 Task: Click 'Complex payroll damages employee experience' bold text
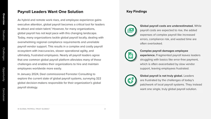pyautogui.click(x=164, y=53)
